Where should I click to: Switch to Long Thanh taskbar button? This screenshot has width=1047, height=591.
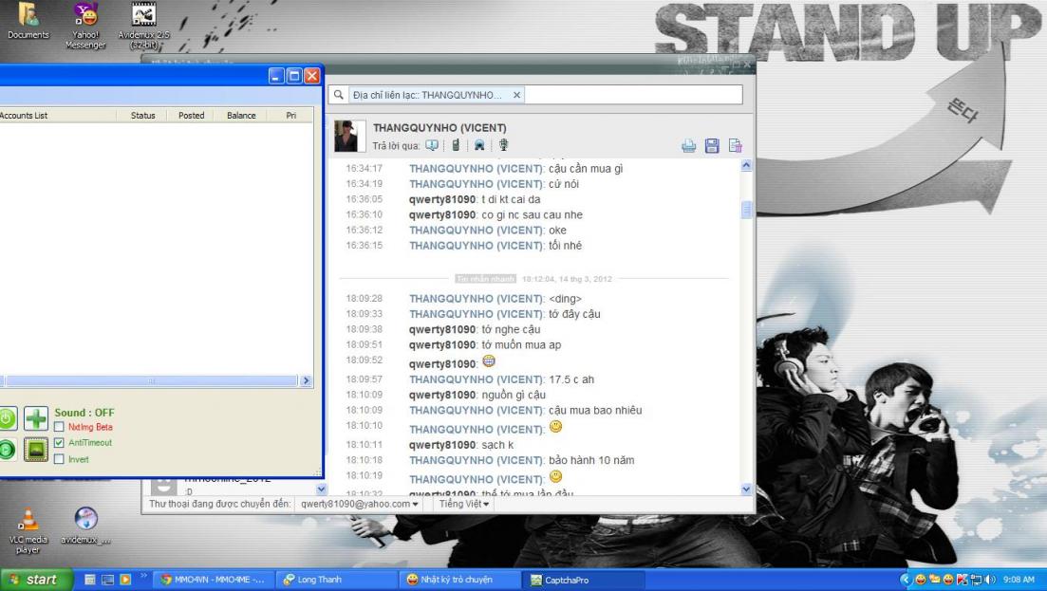point(337,580)
